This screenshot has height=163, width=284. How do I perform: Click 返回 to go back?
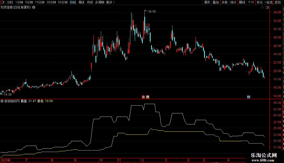[x=278, y=2]
